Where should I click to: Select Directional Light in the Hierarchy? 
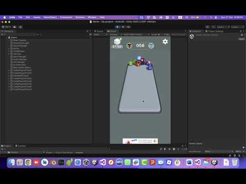[21, 43]
